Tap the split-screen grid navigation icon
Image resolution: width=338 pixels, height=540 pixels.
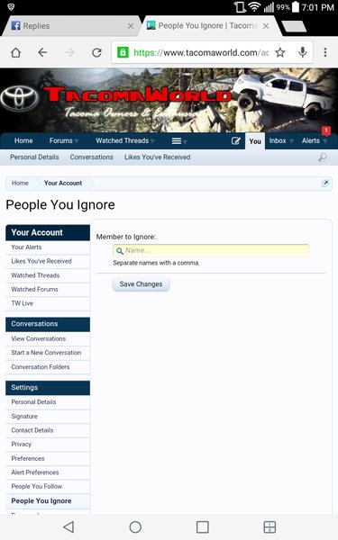[269, 526]
